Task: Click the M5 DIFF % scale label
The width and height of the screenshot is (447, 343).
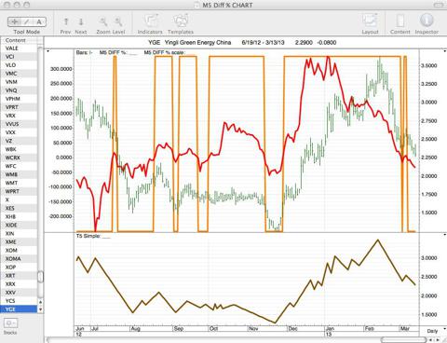Action: [164, 52]
